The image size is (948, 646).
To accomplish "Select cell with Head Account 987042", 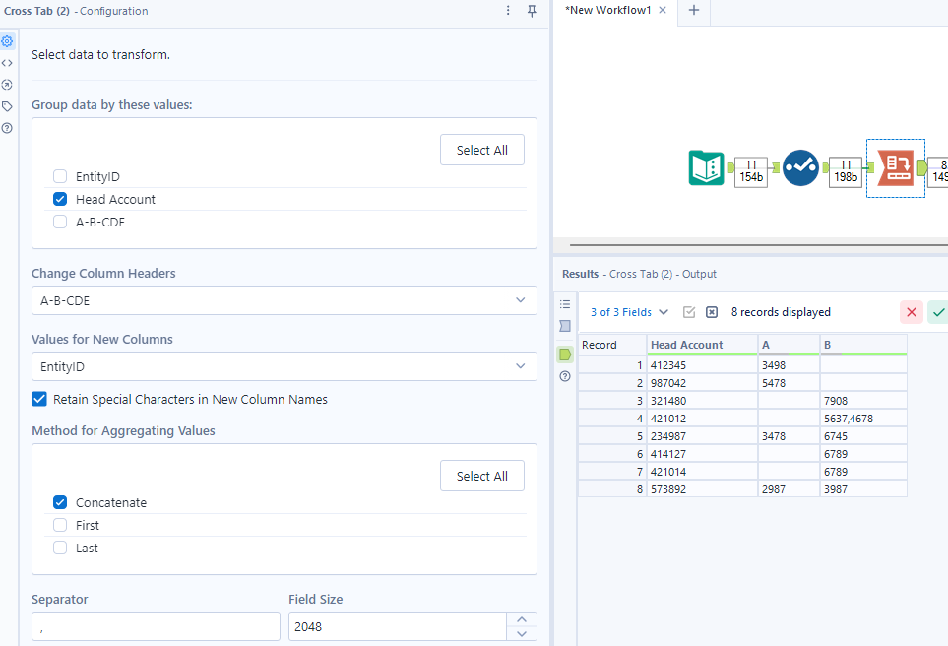I will [x=702, y=383].
